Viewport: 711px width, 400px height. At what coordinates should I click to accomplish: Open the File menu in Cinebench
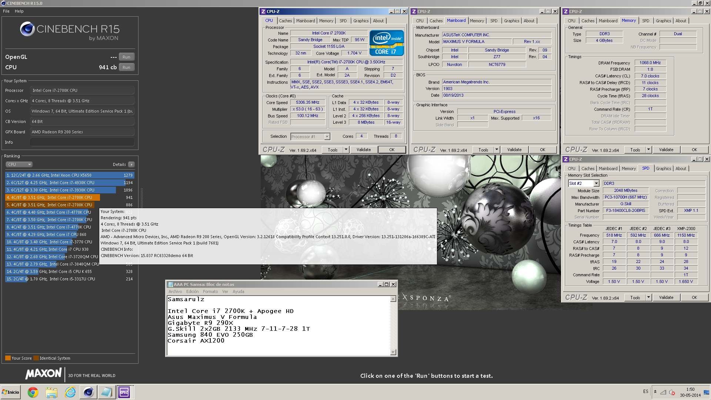click(6, 11)
